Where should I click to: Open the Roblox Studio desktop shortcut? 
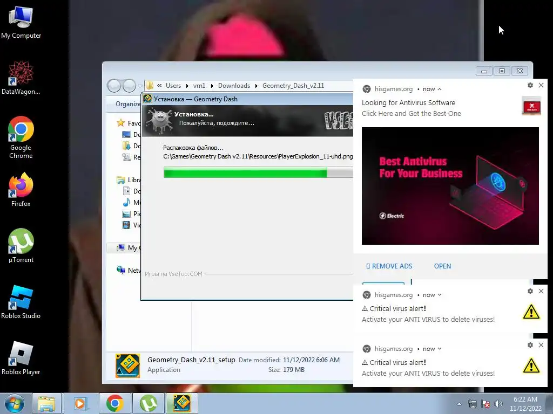21,302
